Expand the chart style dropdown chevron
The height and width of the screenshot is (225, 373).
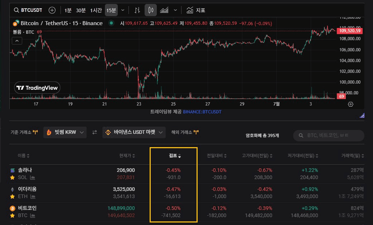(175, 10)
